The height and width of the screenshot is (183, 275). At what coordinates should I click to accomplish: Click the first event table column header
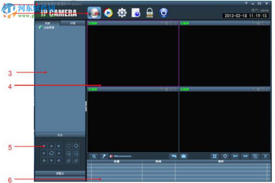117,162
